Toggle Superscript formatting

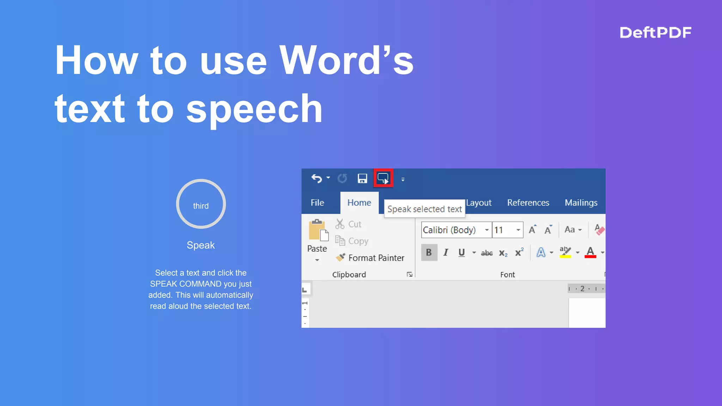(x=519, y=252)
